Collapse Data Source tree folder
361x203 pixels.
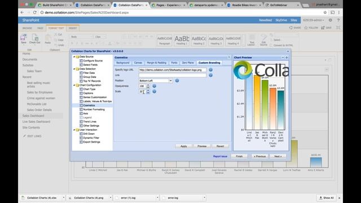pyautogui.click(x=74, y=56)
